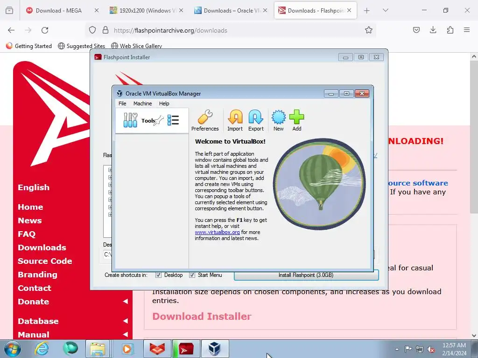Expand the bottom-most component tree node in installer

(110, 214)
